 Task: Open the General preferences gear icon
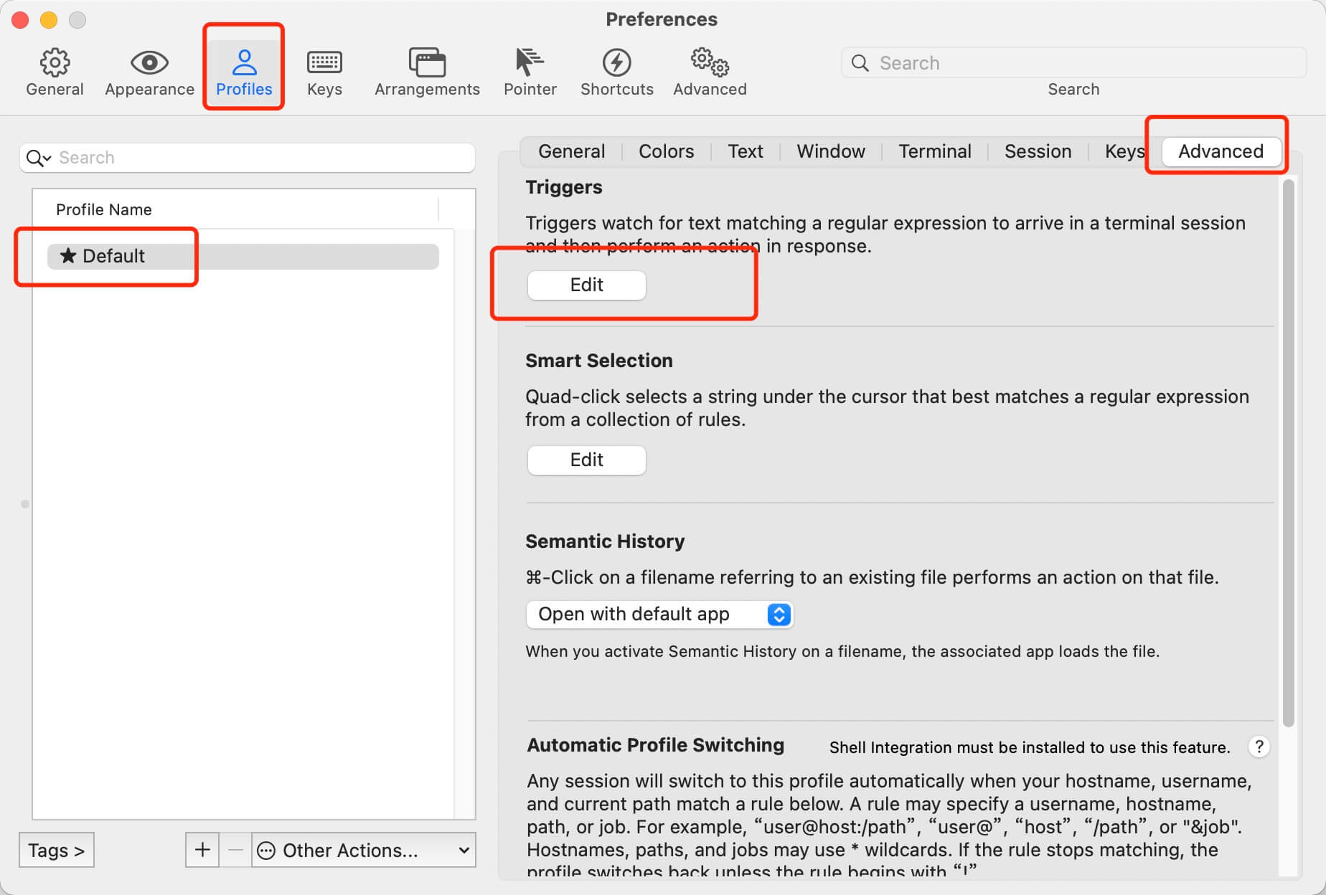click(55, 63)
